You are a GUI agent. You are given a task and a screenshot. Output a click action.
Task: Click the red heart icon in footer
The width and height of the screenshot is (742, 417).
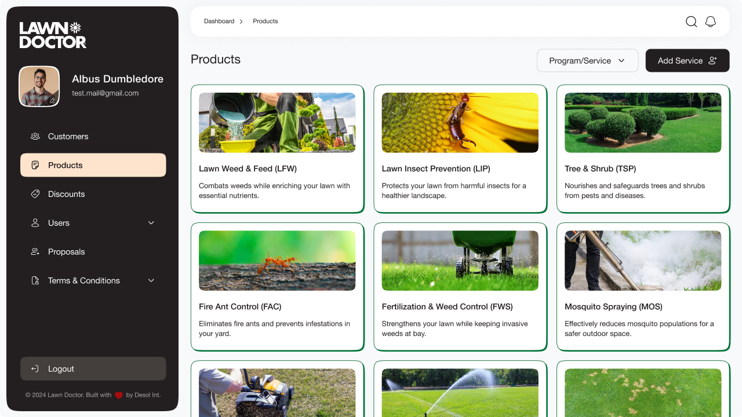[119, 395]
